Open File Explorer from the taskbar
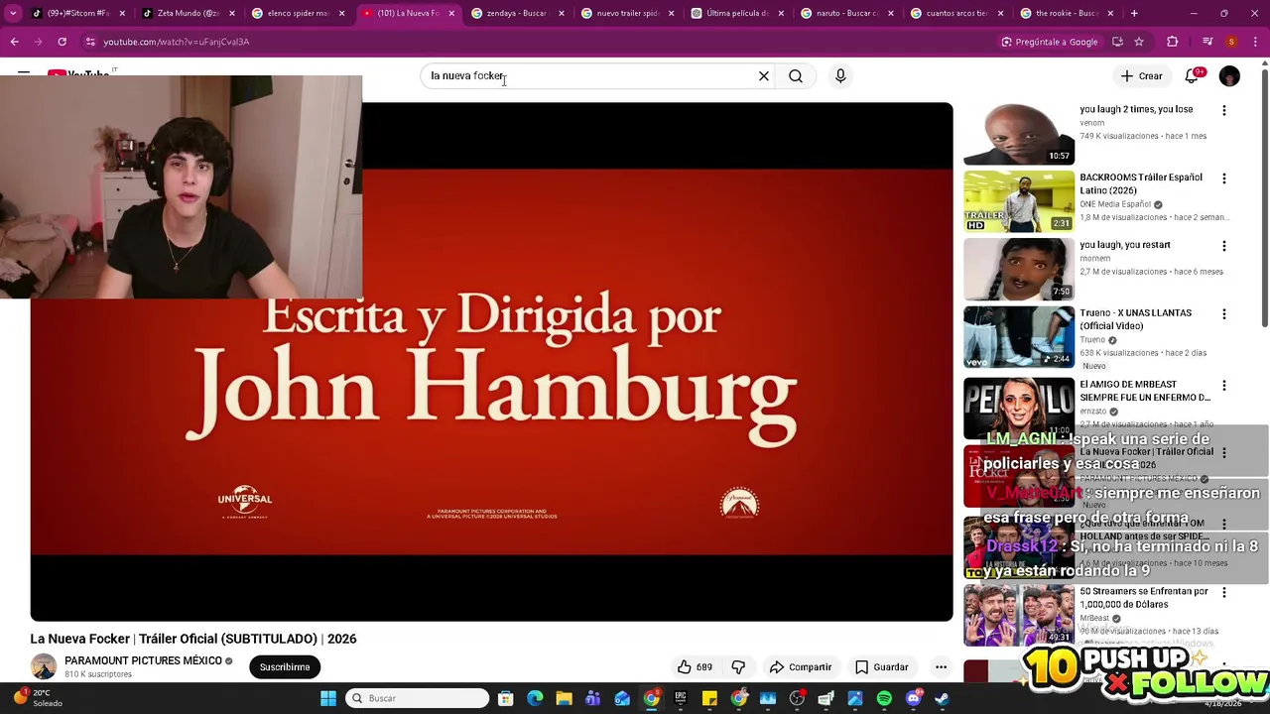Screen dimensions: 1270x714 click(x=564, y=698)
